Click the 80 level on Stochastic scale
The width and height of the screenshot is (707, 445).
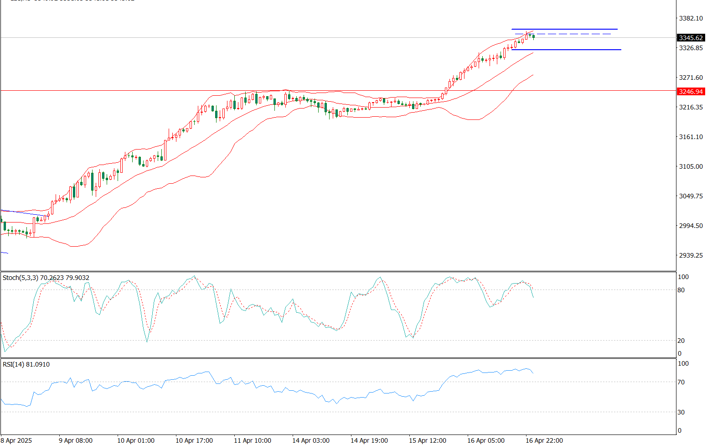pos(681,290)
